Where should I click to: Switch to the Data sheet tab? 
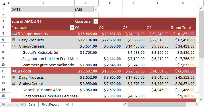(32, 104)
